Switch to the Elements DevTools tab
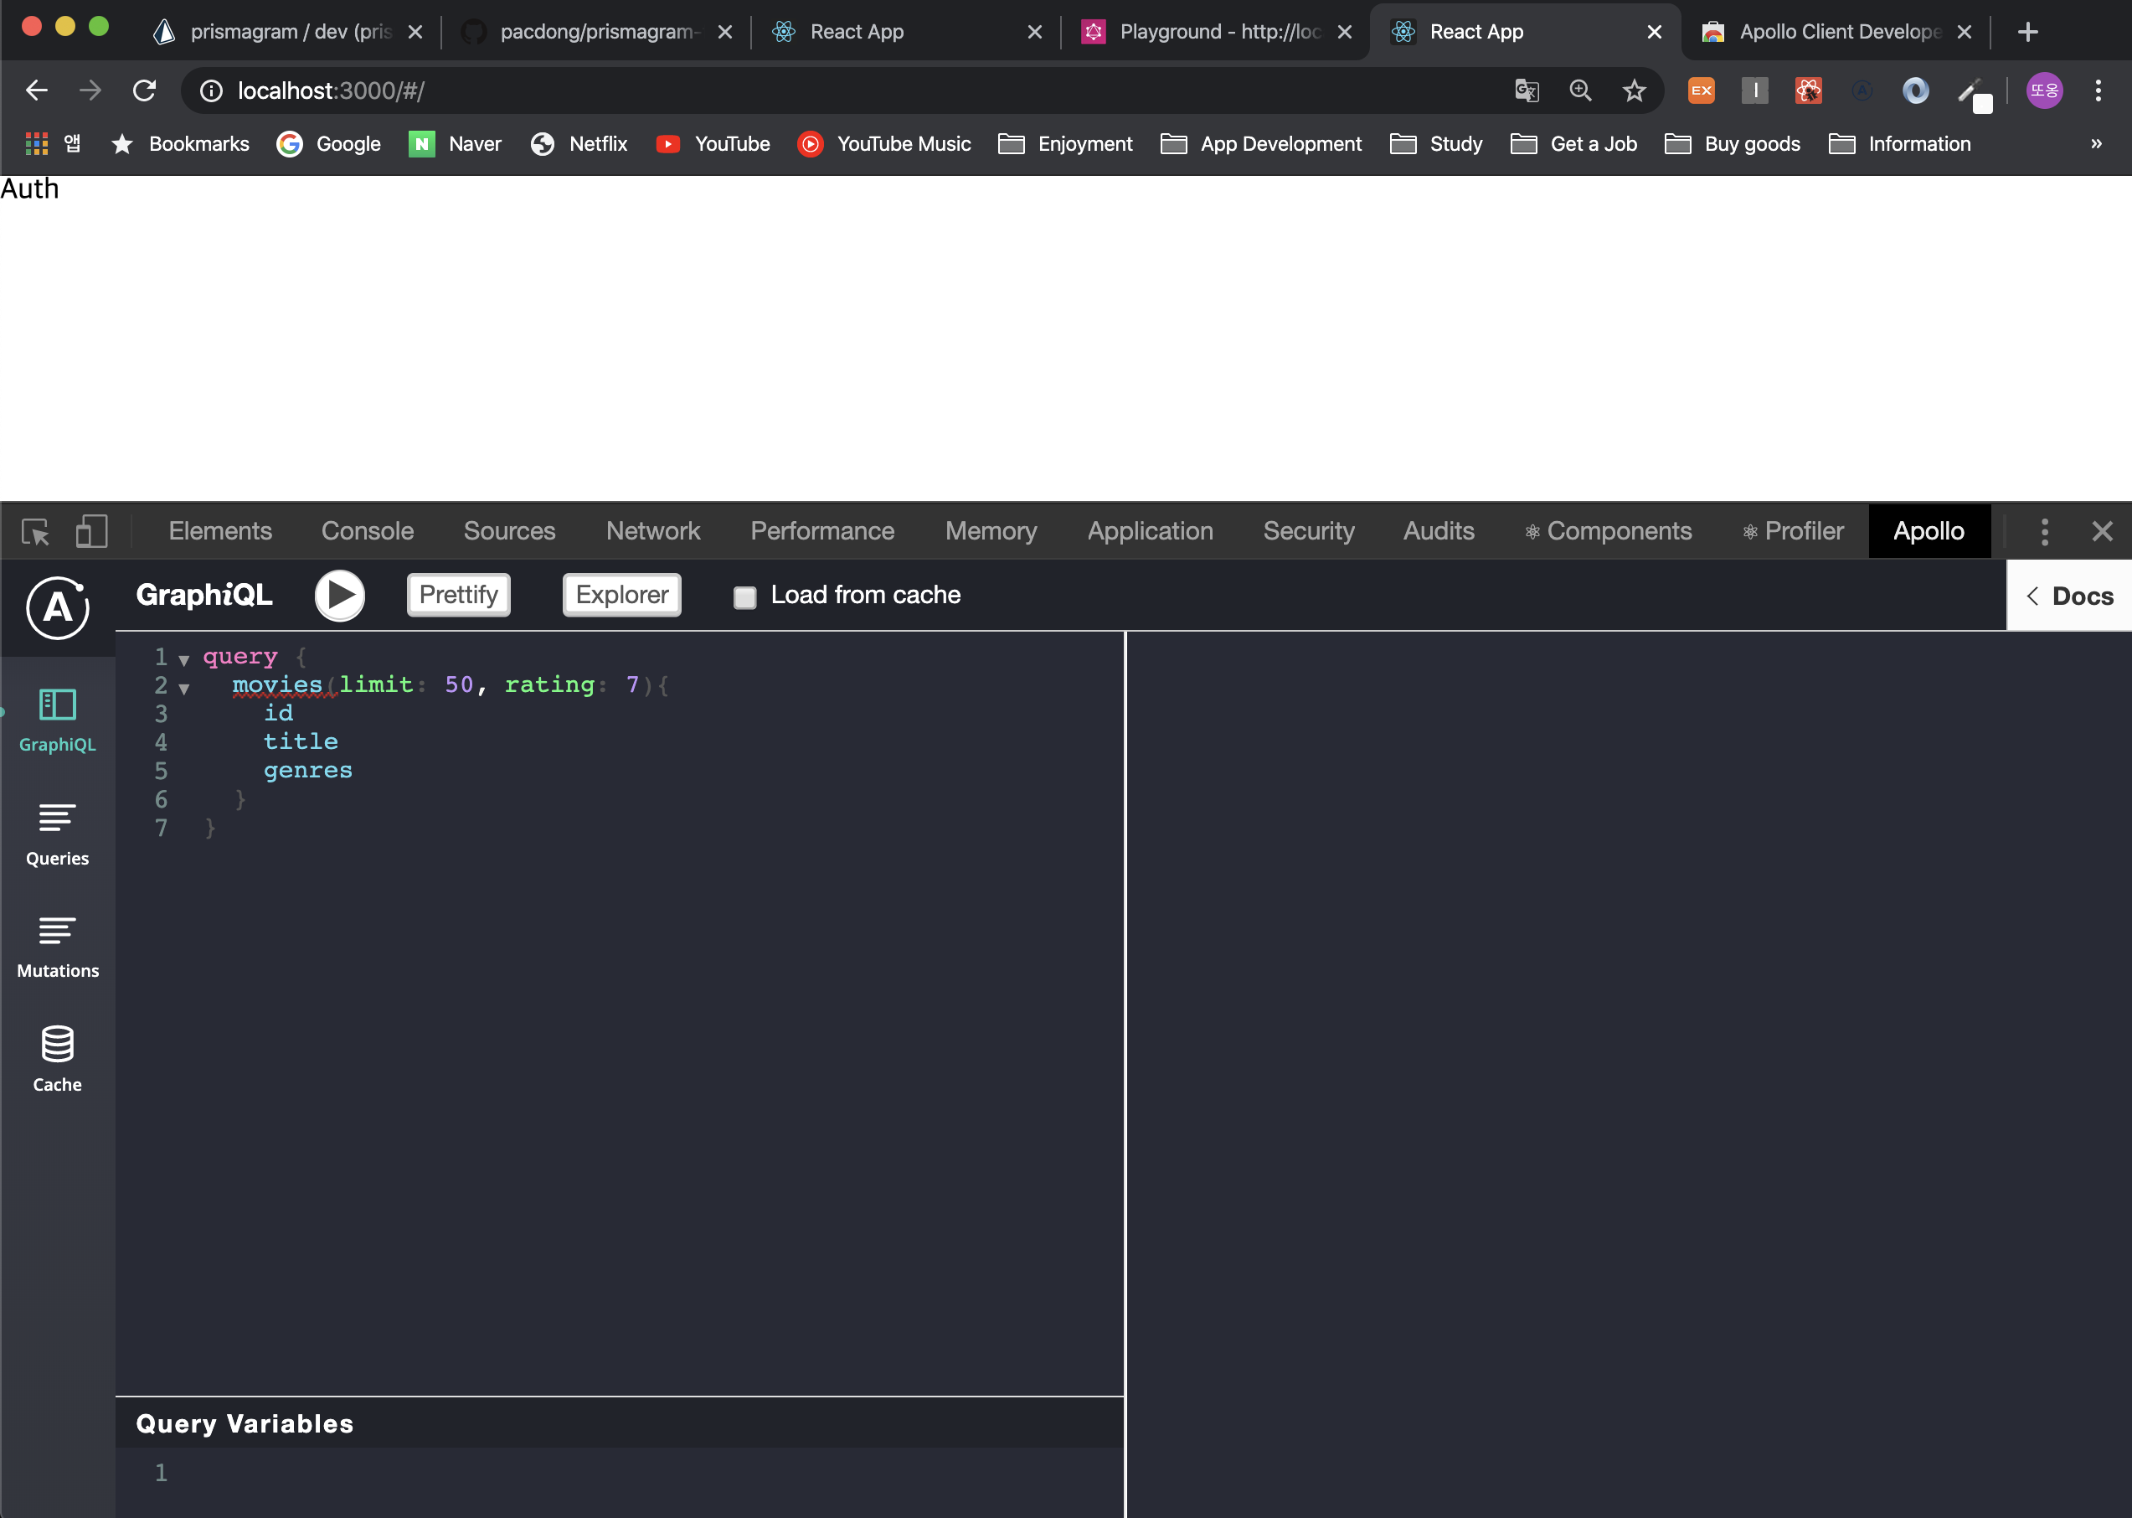Screen dimensions: 2132x1518 [x=220, y=531]
